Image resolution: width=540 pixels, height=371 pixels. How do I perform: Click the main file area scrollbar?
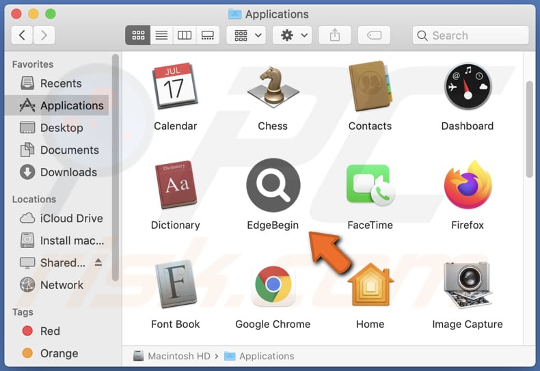pyautogui.click(x=529, y=129)
